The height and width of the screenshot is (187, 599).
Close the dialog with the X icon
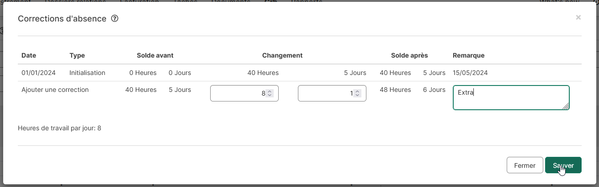tap(578, 17)
